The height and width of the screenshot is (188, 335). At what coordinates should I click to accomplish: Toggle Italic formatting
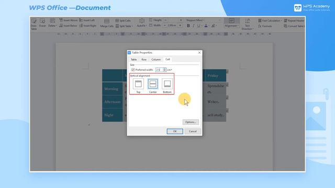(194, 26)
